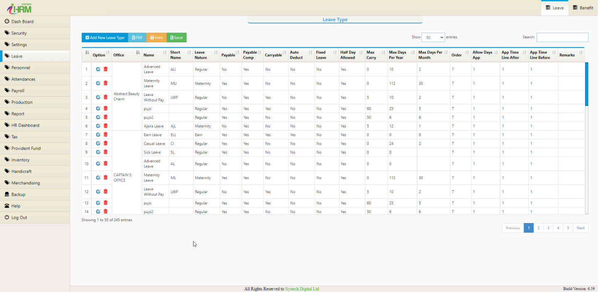The width and height of the screenshot is (598, 292).
Task: Sort table by Name column
Action: 154,55
